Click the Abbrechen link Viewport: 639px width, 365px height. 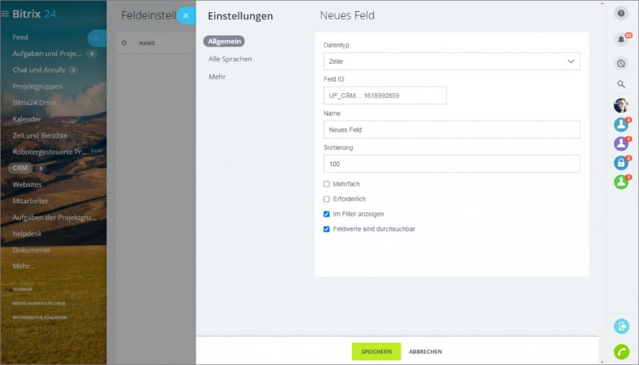click(x=425, y=352)
